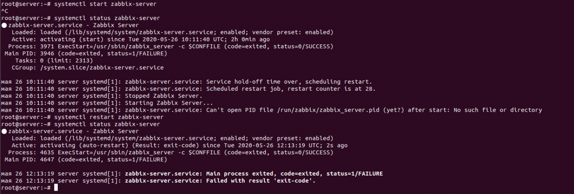Place cursor at the blinking terminal cursor block
The height and width of the screenshot is (194, 574).
click(56, 188)
